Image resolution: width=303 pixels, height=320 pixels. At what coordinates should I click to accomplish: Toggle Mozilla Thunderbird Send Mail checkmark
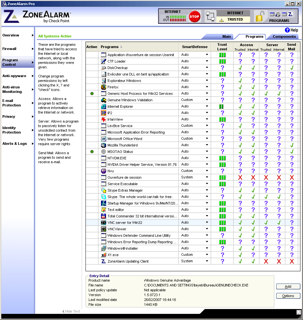click(292, 145)
